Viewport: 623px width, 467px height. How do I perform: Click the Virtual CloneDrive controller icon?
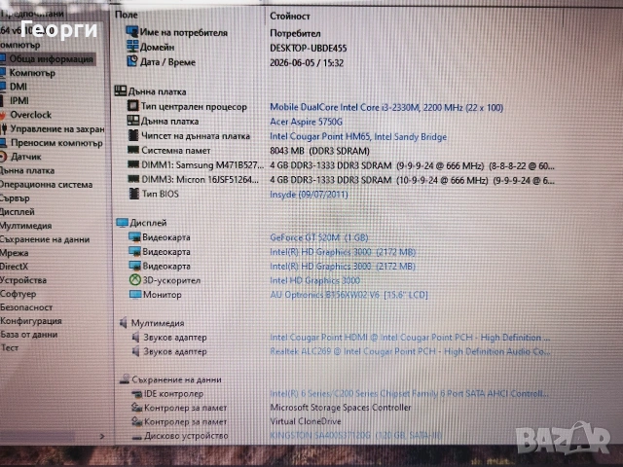(137, 421)
